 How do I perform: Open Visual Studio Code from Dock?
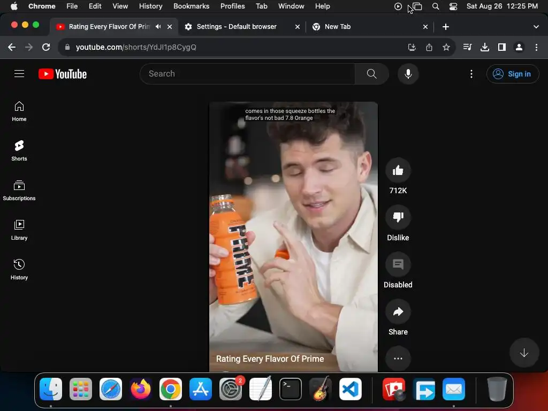[350, 389]
